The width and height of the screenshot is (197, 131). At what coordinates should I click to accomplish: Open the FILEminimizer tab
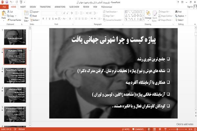click(x=107, y=7)
